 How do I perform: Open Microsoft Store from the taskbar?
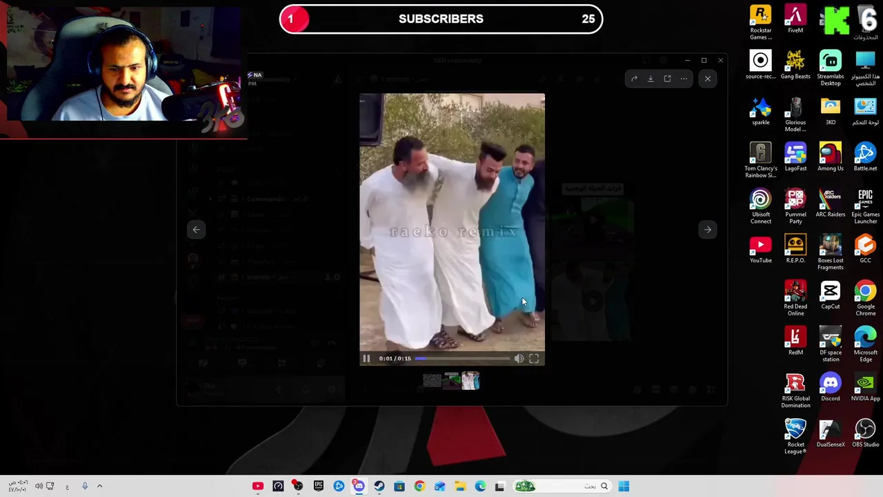(399, 486)
